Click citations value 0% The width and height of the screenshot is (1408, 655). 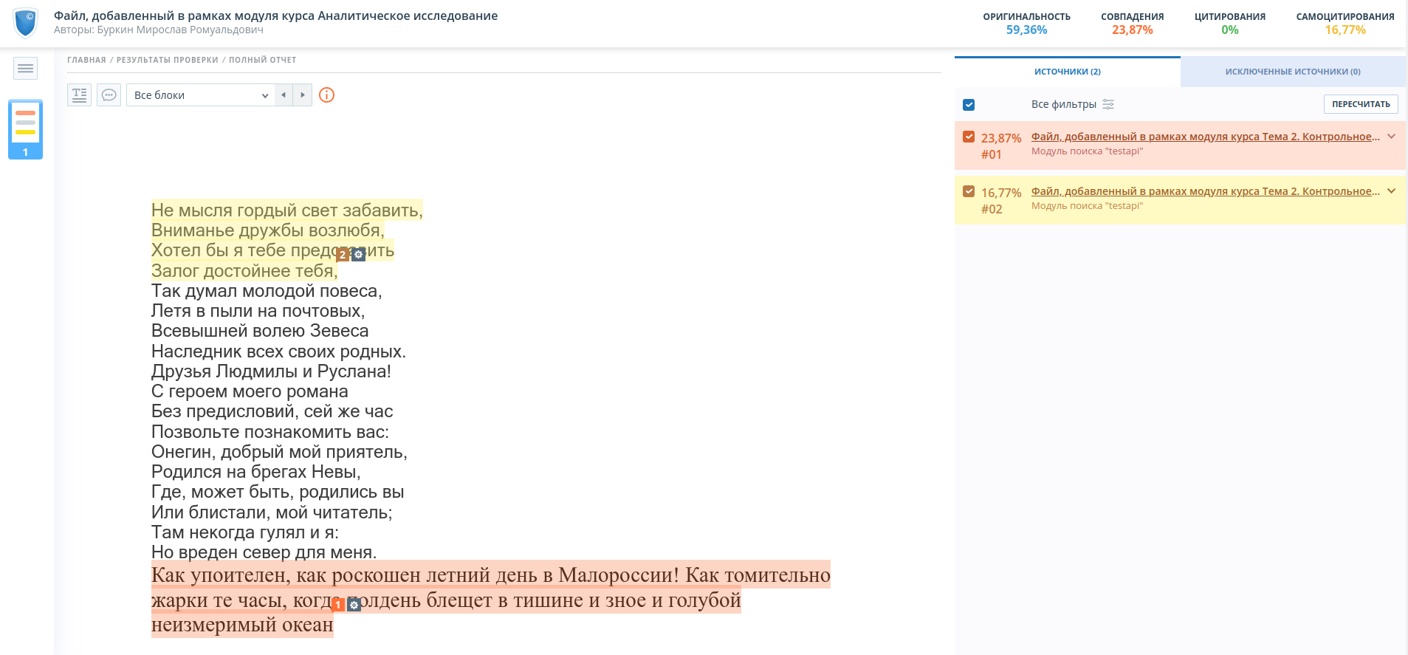coord(1230,30)
